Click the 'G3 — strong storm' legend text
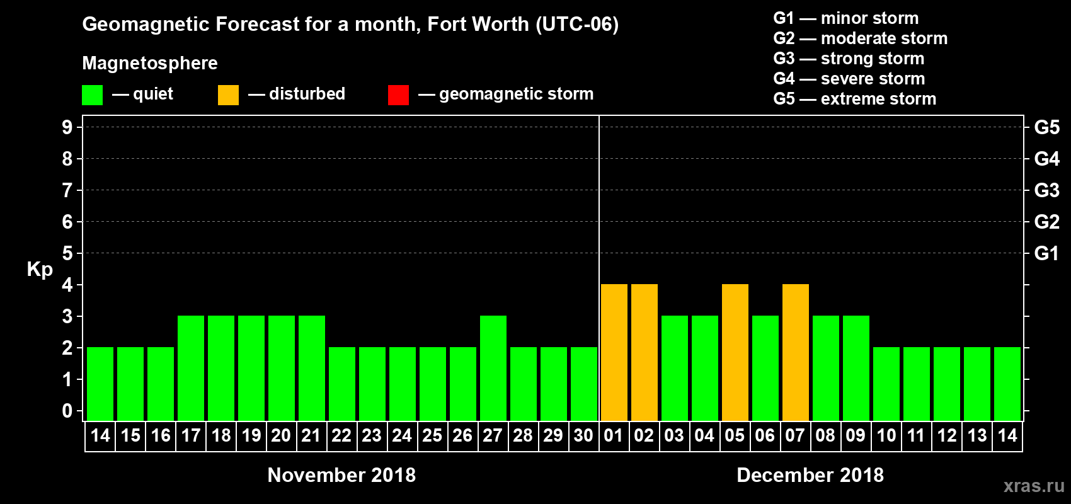This screenshot has width=1071, height=504. click(x=849, y=59)
